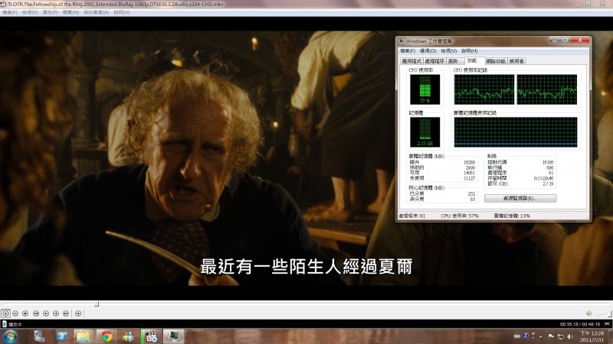Launch PowerShell from the taskbar
The height and width of the screenshot is (344, 613).
click(61, 336)
